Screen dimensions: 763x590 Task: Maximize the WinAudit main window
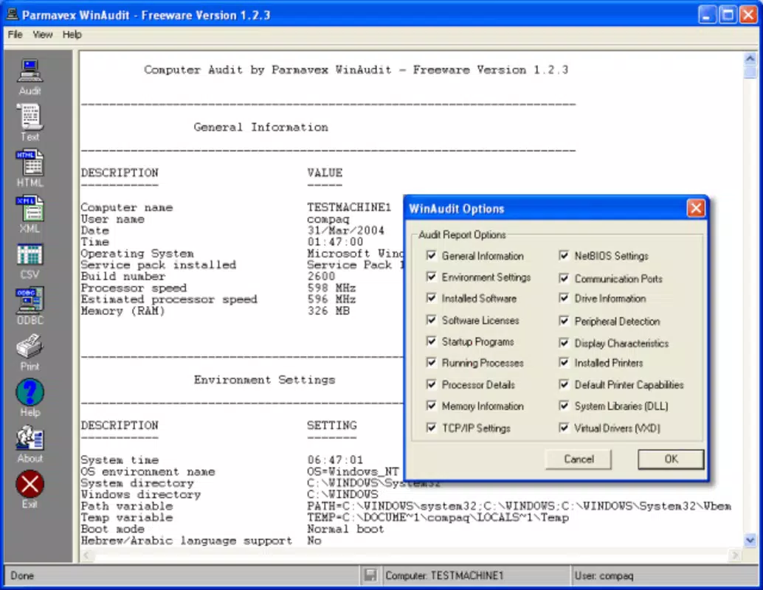[x=728, y=15]
